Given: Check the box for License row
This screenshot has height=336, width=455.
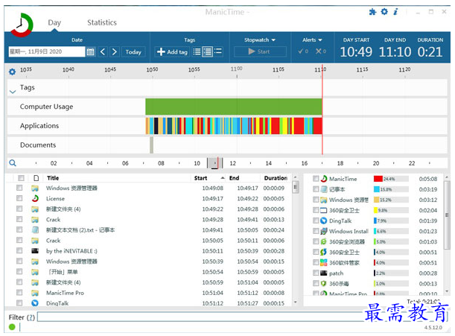Looking at the screenshot, I should click(x=20, y=199).
